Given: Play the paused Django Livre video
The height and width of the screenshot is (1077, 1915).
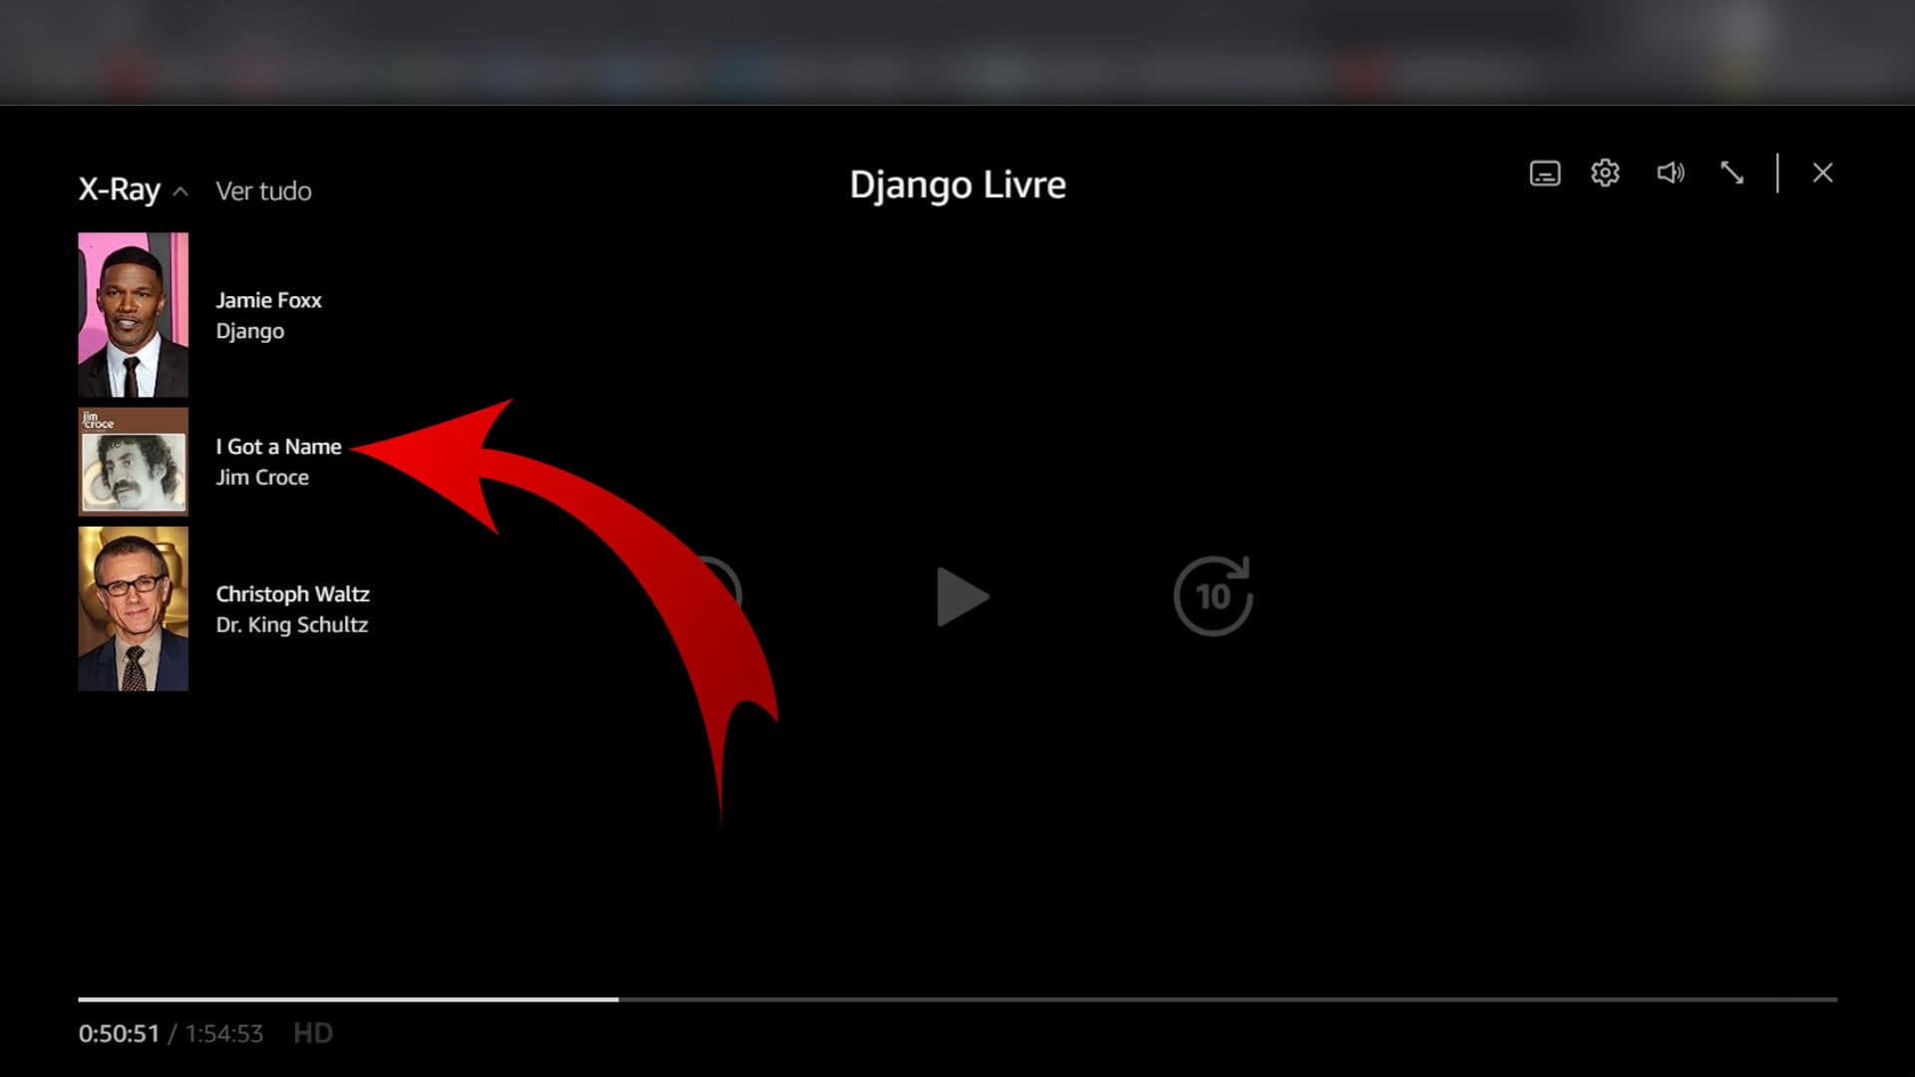Looking at the screenshot, I should 957,594.
